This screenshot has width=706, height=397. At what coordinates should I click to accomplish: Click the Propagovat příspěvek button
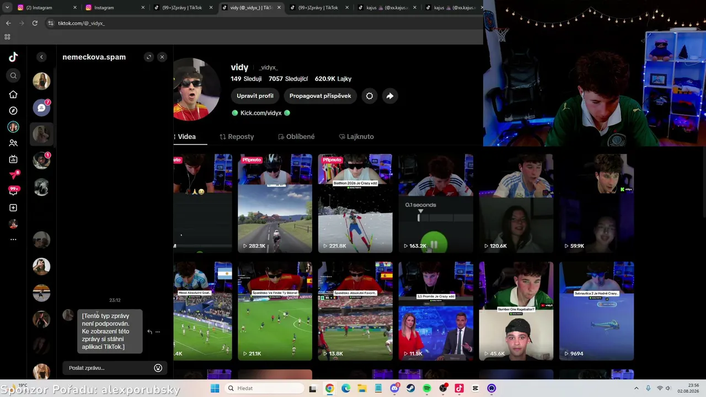tap(320, 96)
